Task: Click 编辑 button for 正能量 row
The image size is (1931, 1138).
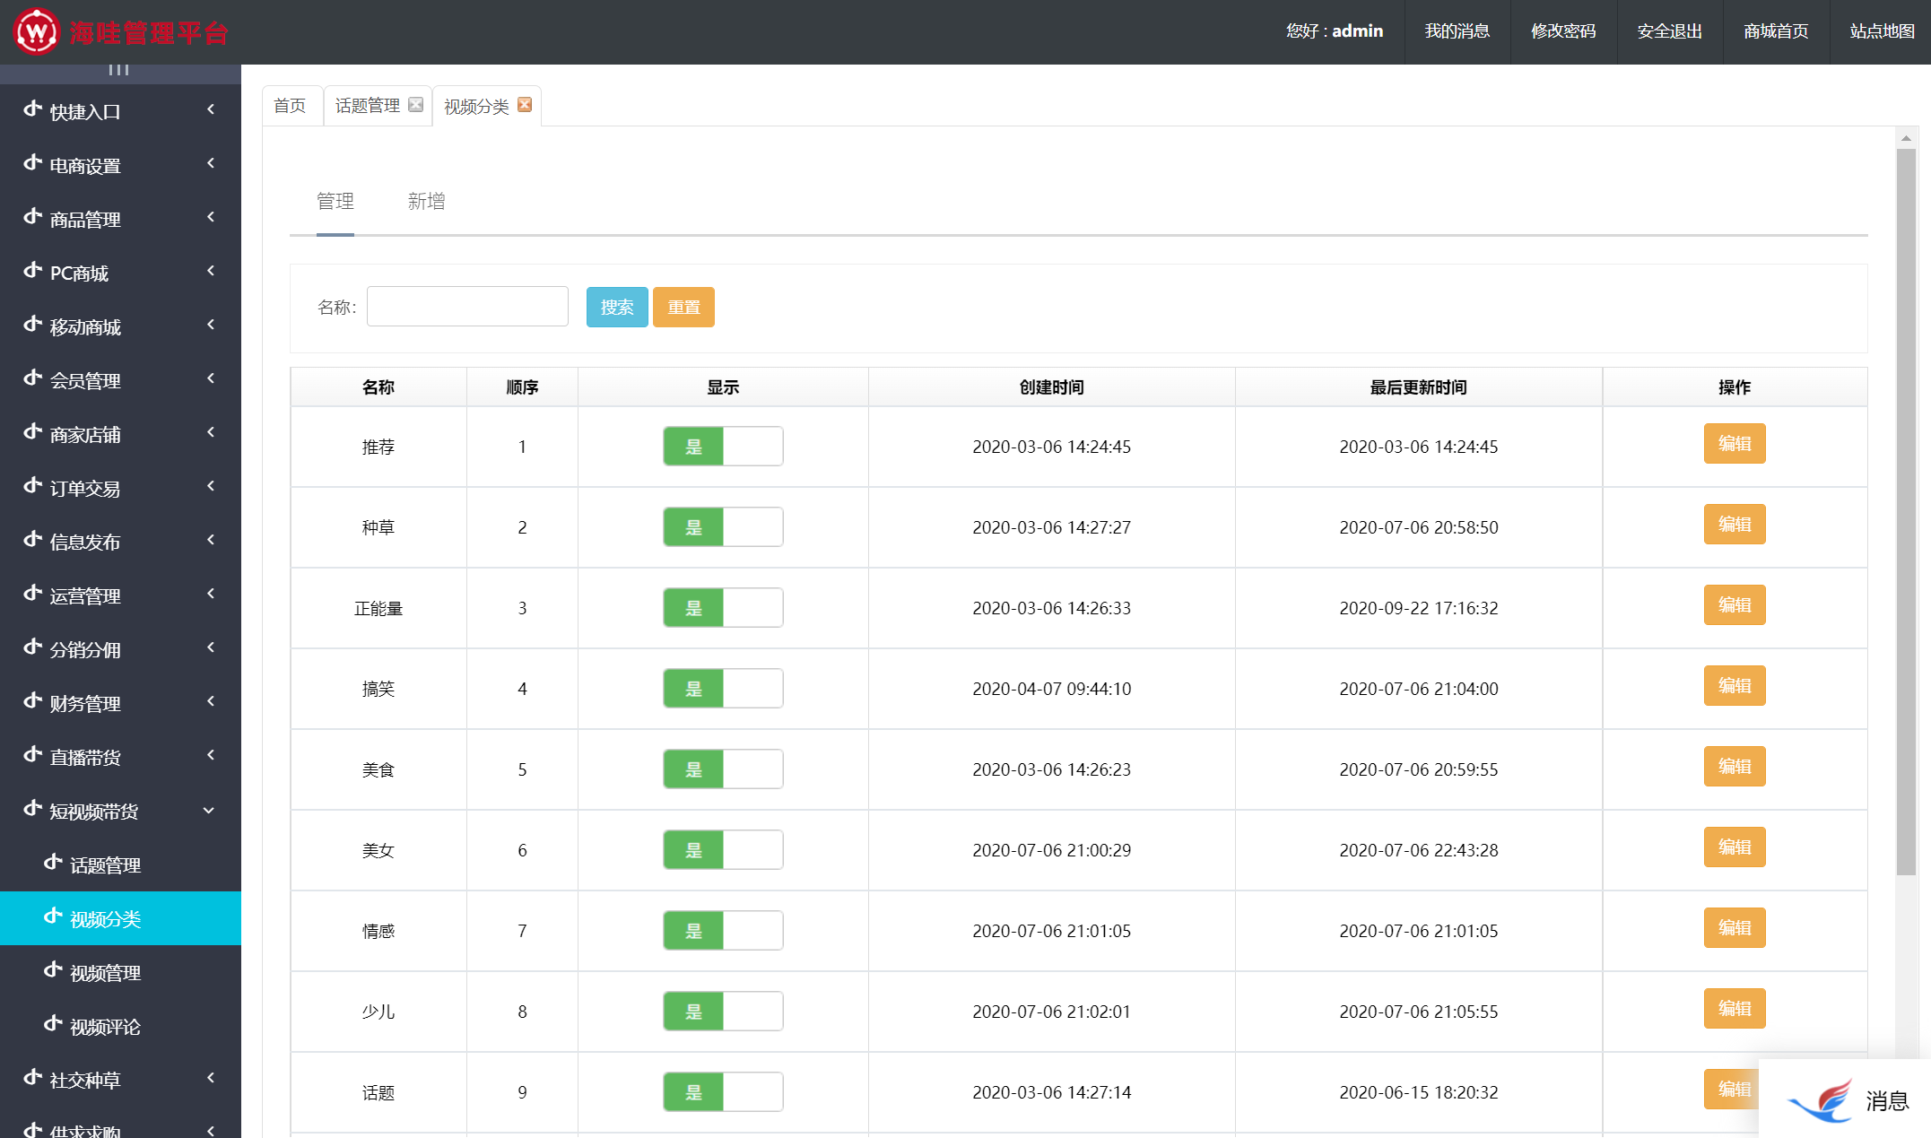Action: [x=1734, y=605]
